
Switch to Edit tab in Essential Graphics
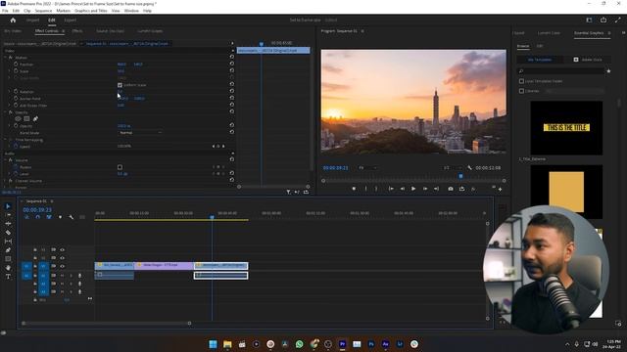540,46
